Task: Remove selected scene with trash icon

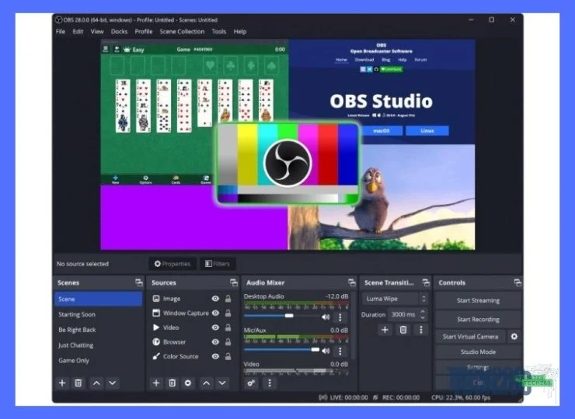Action: [x=78, y=383]
